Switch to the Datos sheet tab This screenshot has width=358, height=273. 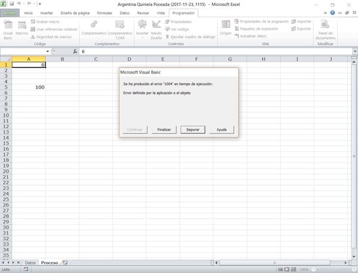pos(30,263)
